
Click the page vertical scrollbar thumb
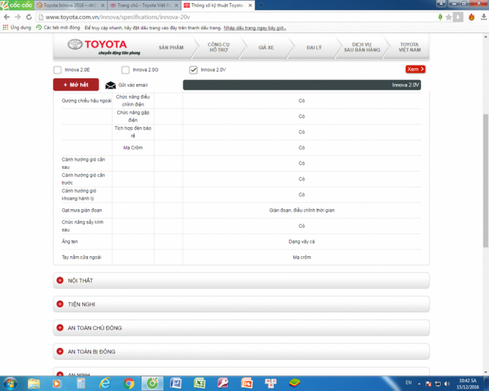(x=486, y=181)
